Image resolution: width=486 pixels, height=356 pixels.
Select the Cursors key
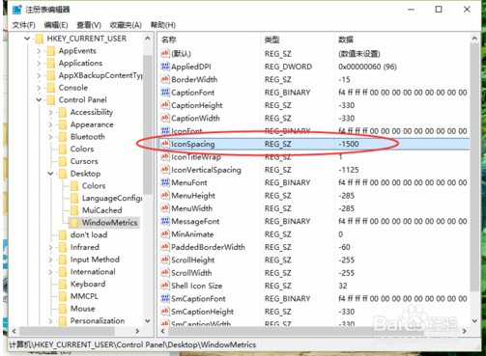point(84,161)
